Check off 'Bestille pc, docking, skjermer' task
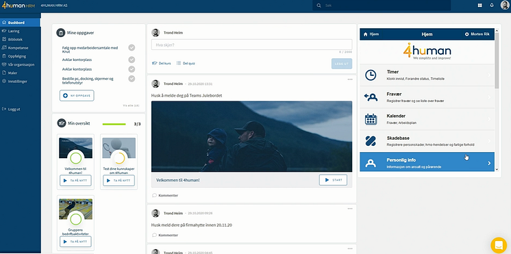The width and height of the screenshot is (511, 254). (x=132, y=79)
